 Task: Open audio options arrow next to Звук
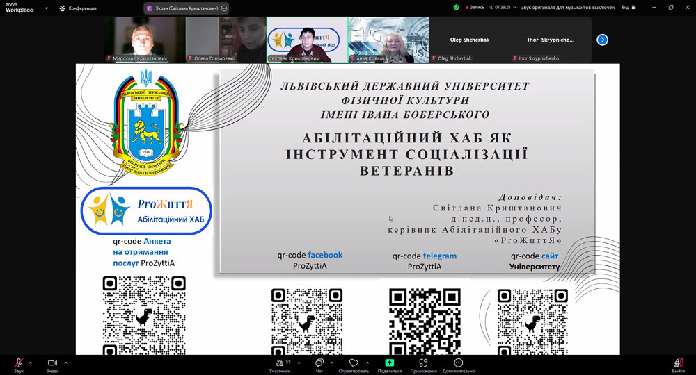tap(30, 362)
